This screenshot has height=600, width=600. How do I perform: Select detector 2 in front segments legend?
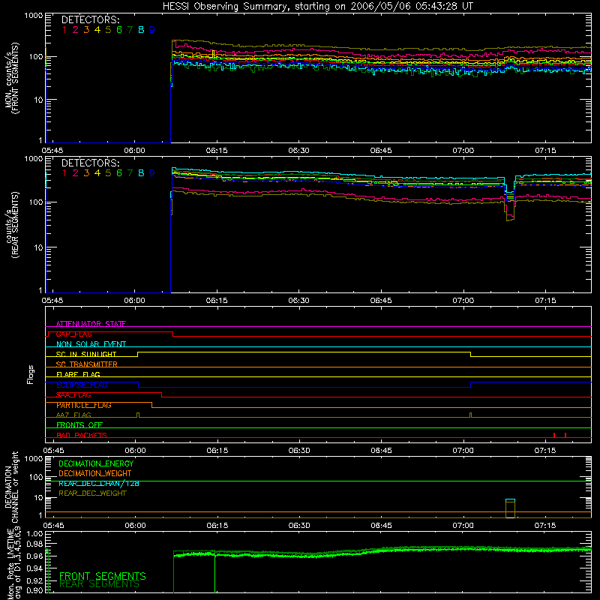click(76, 30)
